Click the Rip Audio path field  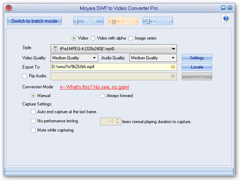pyautogui.click(x=114, y=76)
